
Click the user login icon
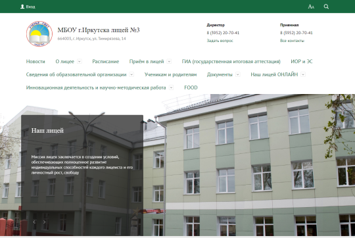click(22, 7)
